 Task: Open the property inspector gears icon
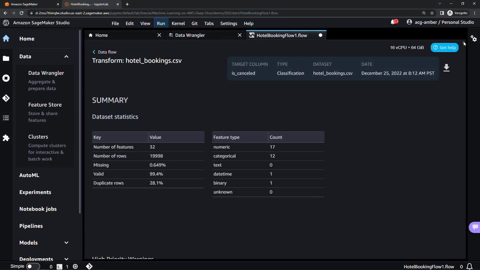tap(473, 38)
